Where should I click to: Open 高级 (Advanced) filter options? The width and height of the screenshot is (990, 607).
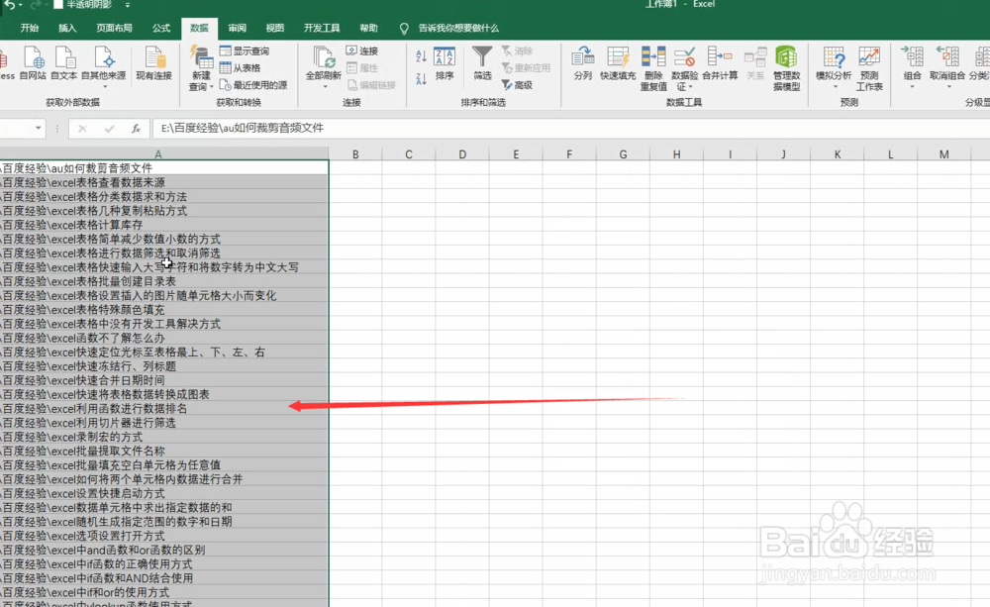[517, 84]
